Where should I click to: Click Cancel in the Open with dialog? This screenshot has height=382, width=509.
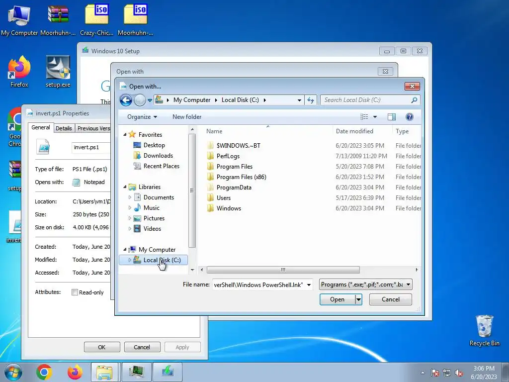pyautogui.click(x=391, y=299)
